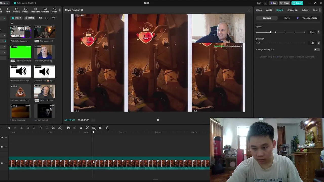Click the Share button

pyautogui.click(x=285, y=3)
